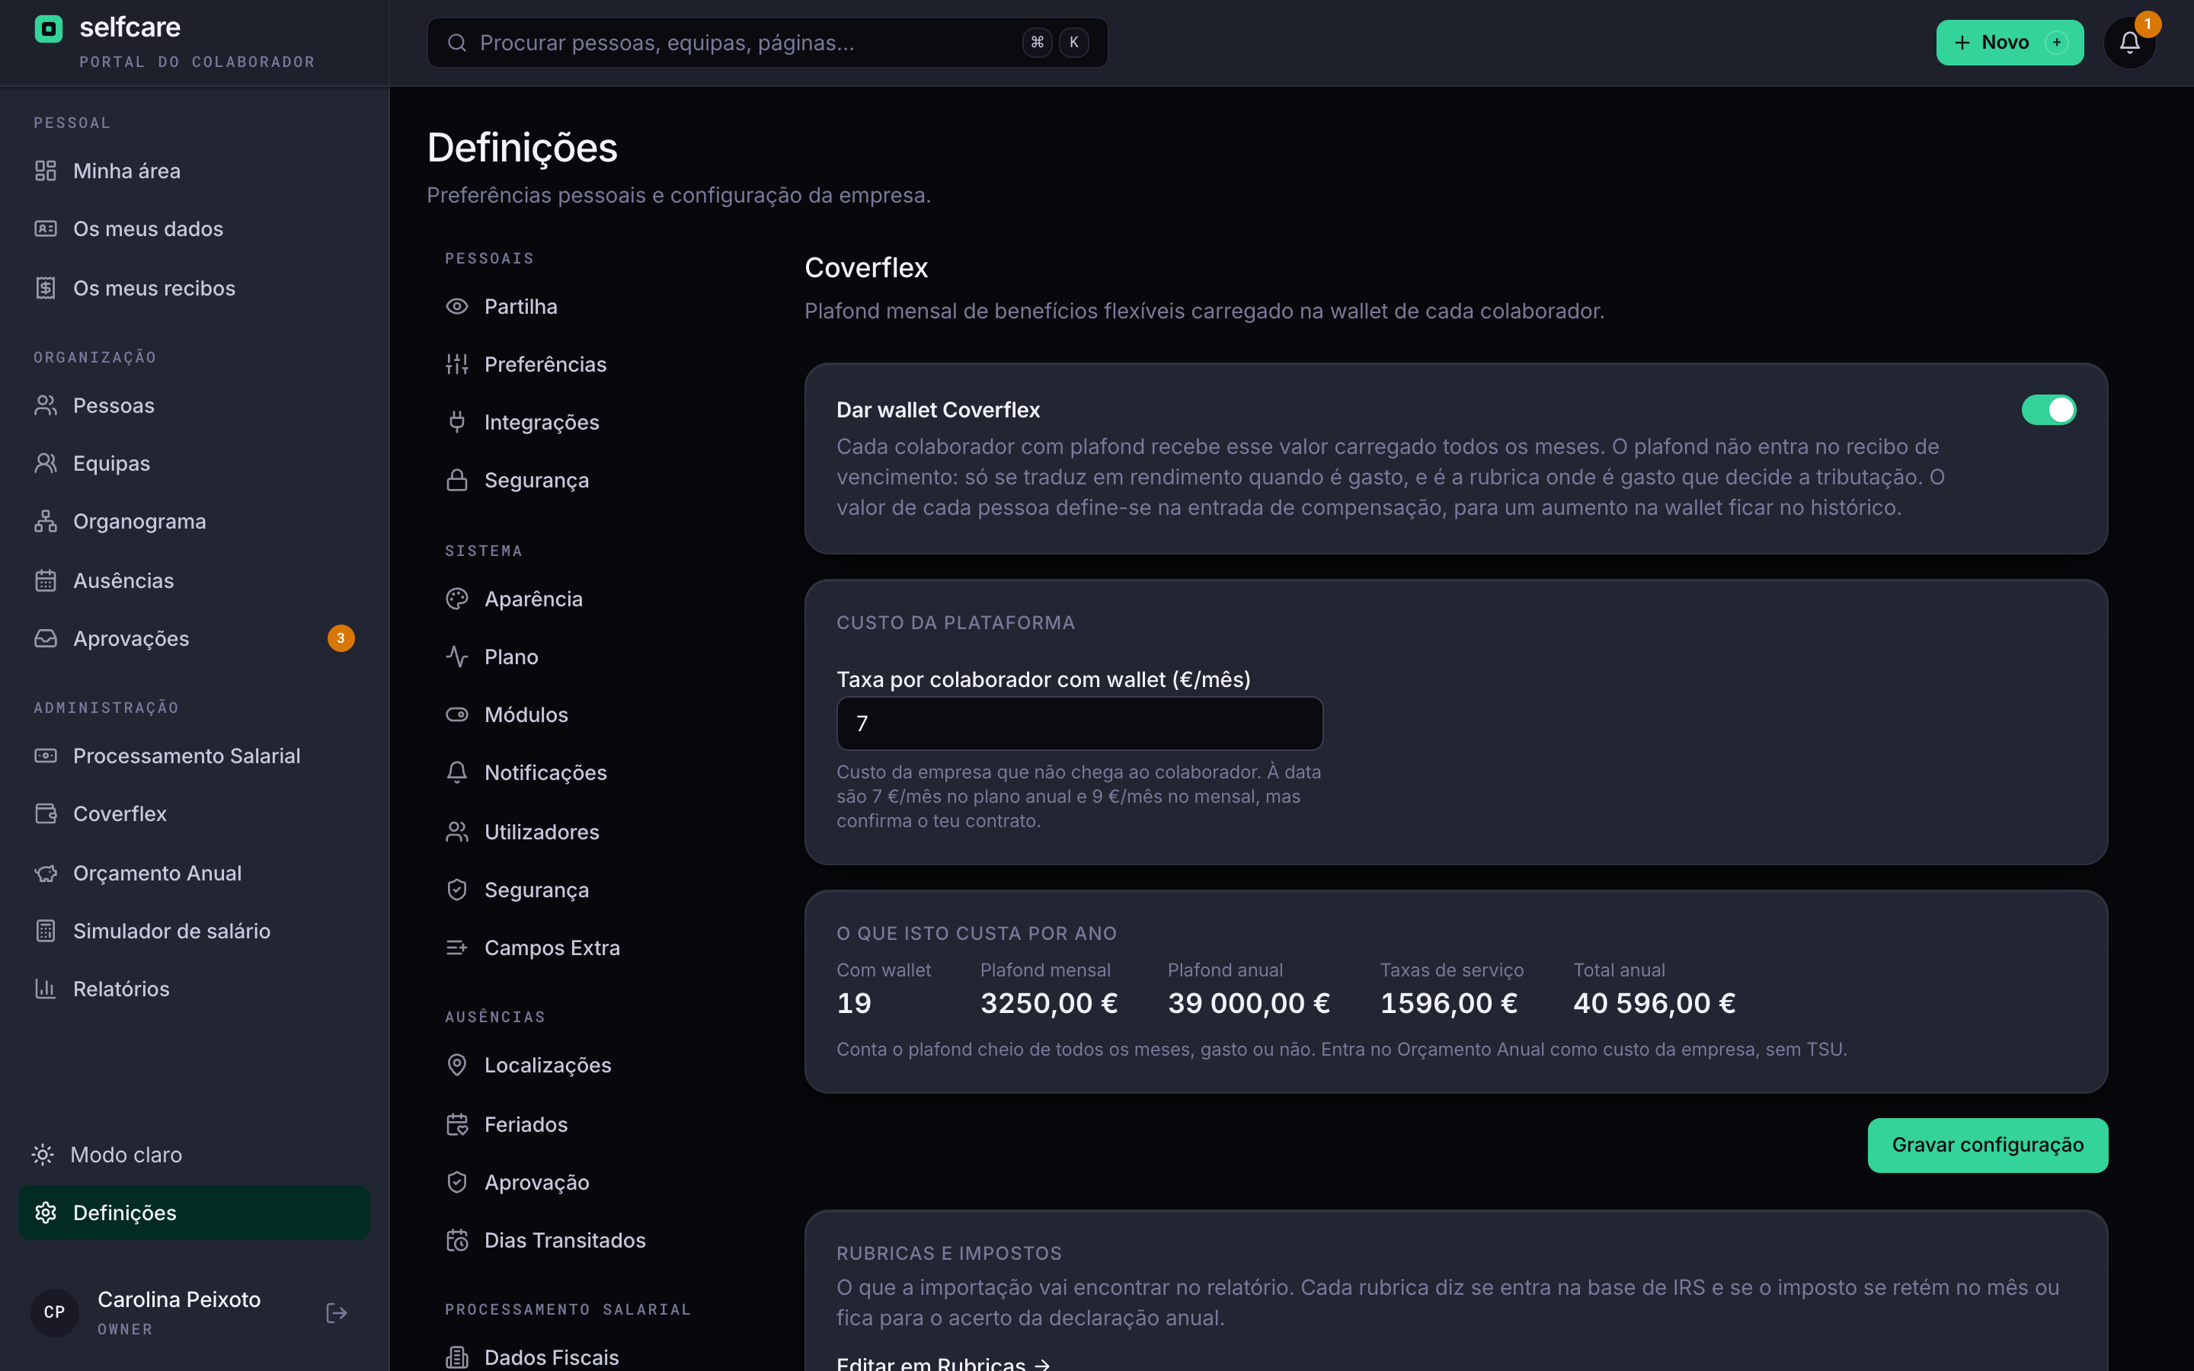
Task: Focus the Procurar pessoas search box
Action: point(767,43)
